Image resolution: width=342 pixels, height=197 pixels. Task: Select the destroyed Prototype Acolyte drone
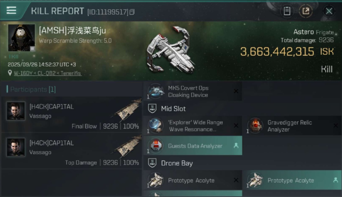[x=192, y=180]
